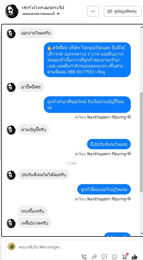Click the ออกง่ายไหมครับ message bubble
Viewport: 143px width, 260px height.
pyautogui.click(x=36, y=33)
